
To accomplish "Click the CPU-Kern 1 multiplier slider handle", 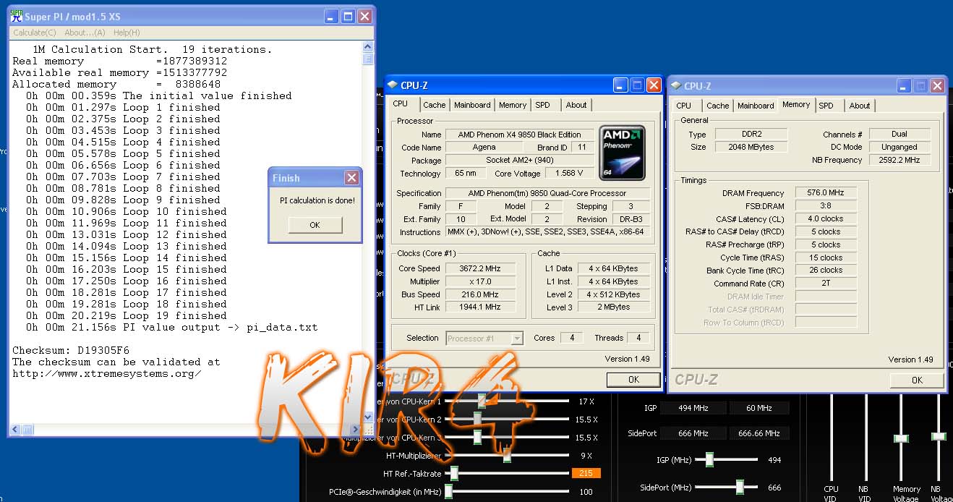I will (482, 400).
